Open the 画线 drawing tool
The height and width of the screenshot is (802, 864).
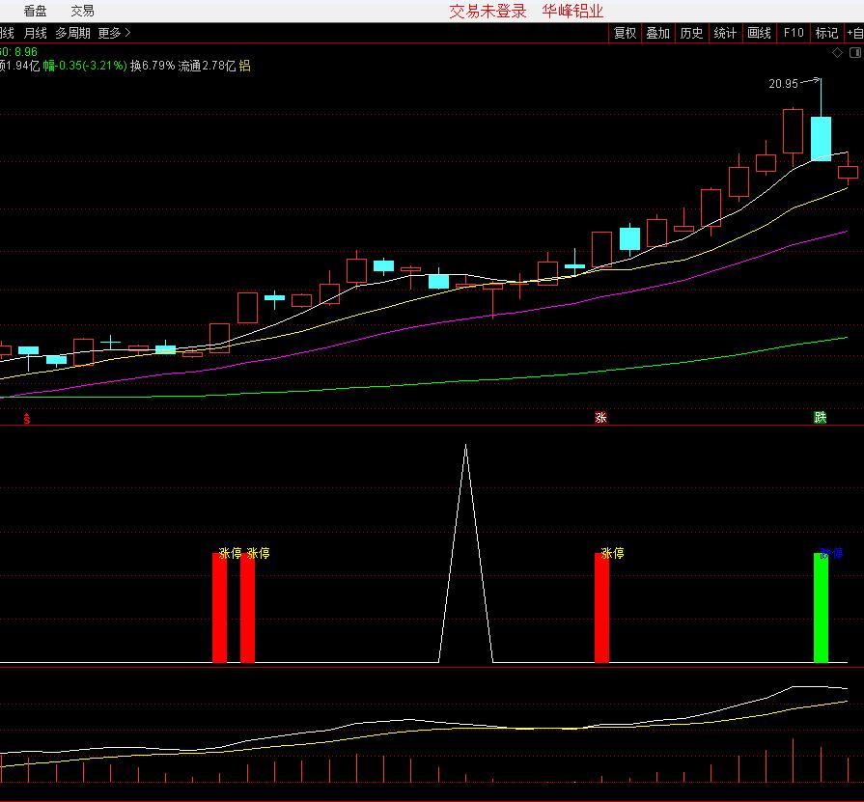pyautogui.click(x=760, y=33)
